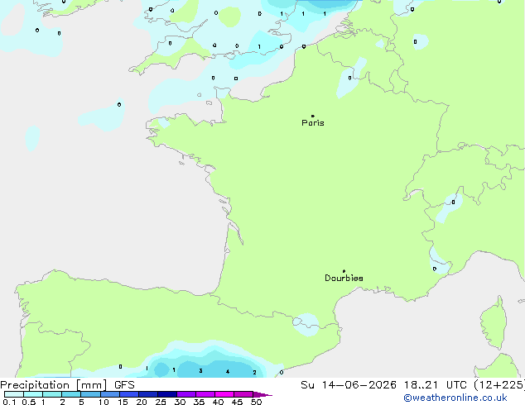Select the 40–45 mm magenta swatch
The height and width of the screenshot is (405, 525).
pyautogui.click(x=224, y=394)
